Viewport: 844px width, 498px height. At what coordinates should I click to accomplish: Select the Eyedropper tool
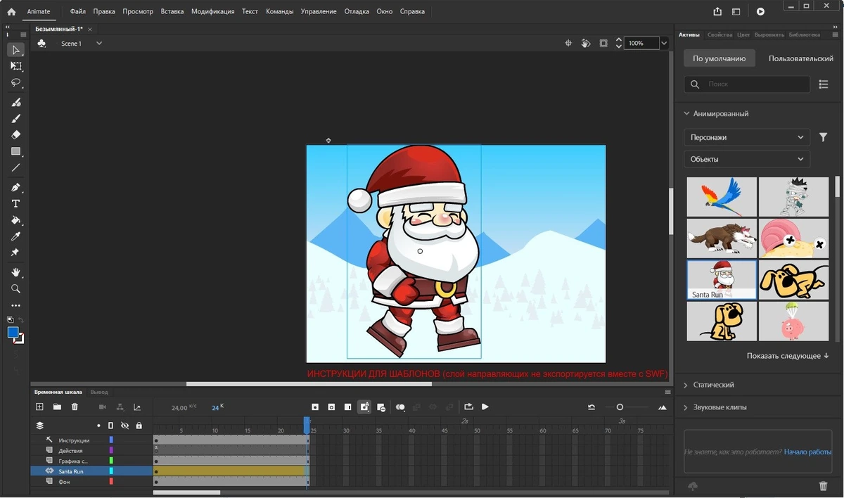coord(15,236)
